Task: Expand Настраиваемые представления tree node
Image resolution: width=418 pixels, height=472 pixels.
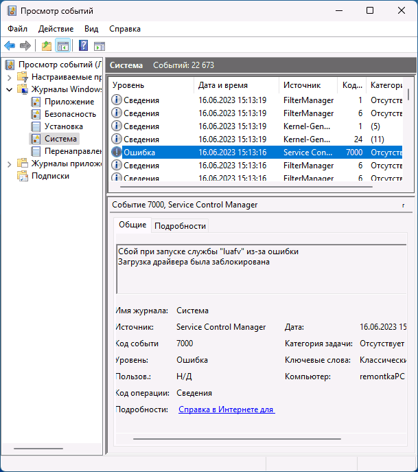Action: pyautogui.click(x=9, y=77)
